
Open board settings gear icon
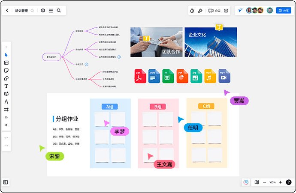(43, 11)
